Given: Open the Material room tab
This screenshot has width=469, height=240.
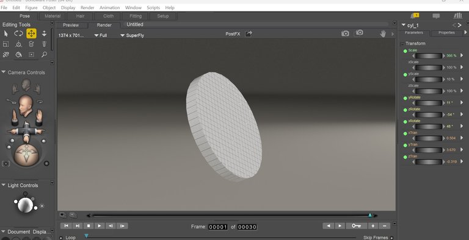Looking at the screenshot, I should [x=53, y=16].
